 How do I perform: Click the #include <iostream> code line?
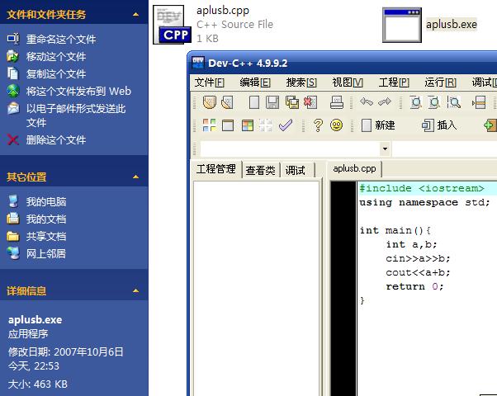click(422, 188)
